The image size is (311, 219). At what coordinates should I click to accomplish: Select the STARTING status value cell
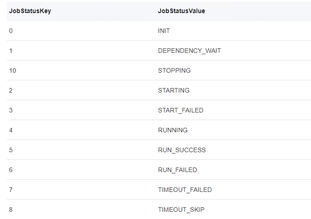point(174,90)
